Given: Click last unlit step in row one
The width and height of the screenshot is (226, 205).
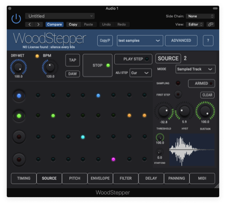Looking at the screenshot, I should (x=144, y=95).
